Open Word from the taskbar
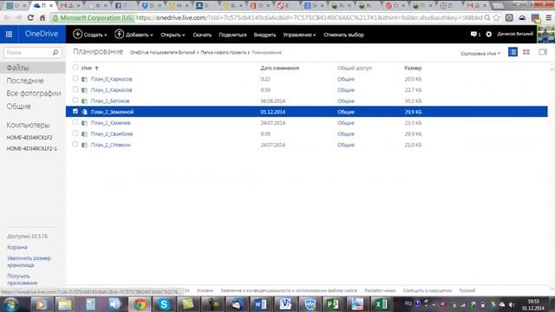Screen dimensions: 555x312 click(260, 304)
